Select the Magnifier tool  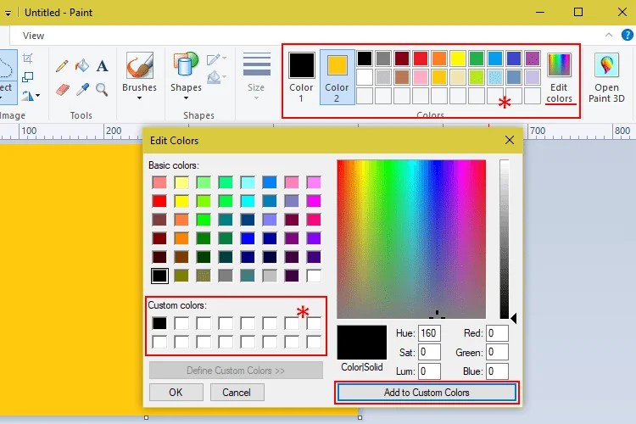coord(102,89)
